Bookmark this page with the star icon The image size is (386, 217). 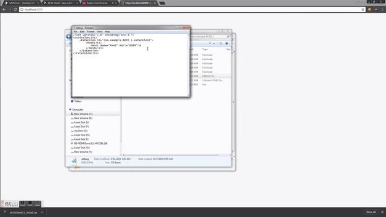363,10
